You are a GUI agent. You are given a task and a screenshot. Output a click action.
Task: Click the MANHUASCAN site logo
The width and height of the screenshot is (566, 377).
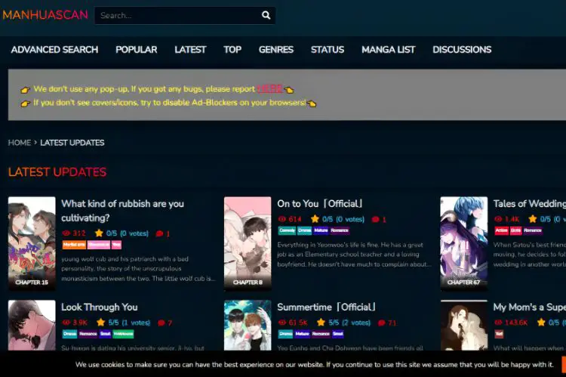[45, 15]
